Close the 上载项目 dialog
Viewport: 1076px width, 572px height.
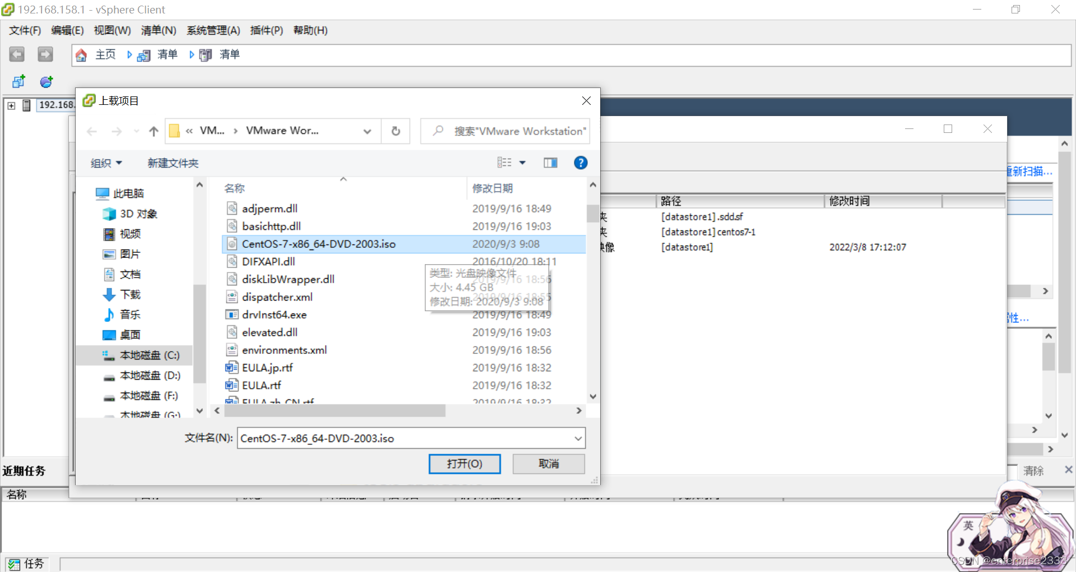586,101
